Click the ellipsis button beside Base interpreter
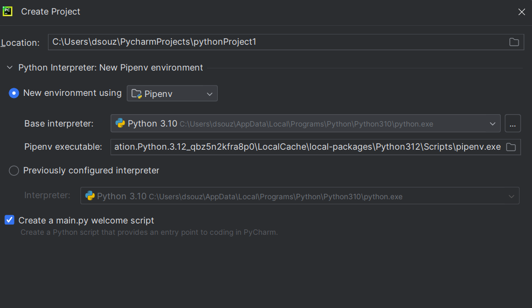 [x=513, y=123]
